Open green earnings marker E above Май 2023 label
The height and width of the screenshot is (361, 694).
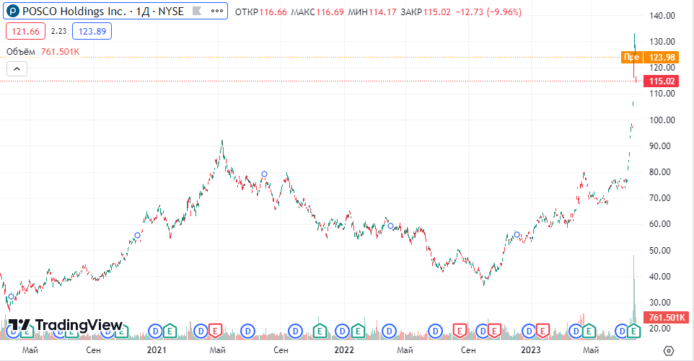(589, 331)
